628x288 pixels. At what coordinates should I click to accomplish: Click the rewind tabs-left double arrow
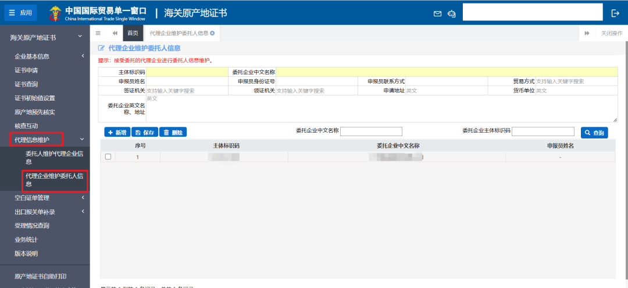point(115,33)
